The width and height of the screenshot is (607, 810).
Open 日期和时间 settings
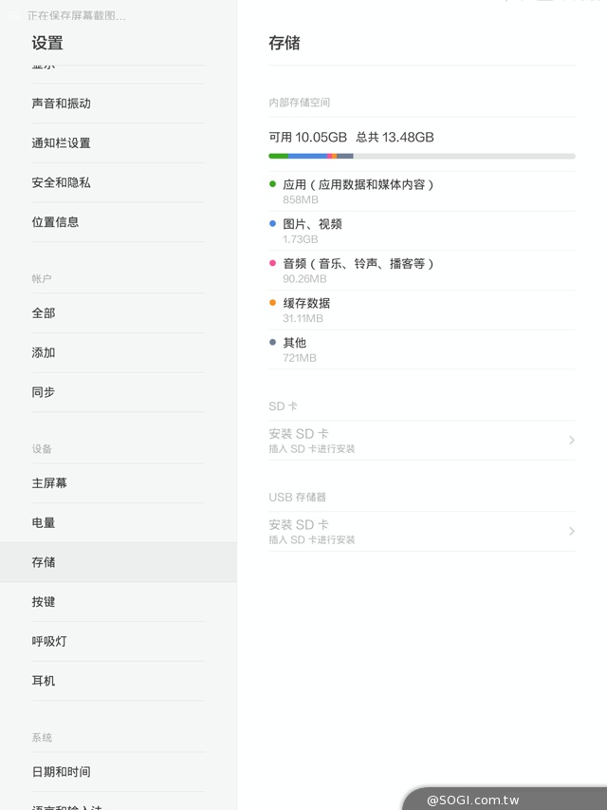pos(61,772)
